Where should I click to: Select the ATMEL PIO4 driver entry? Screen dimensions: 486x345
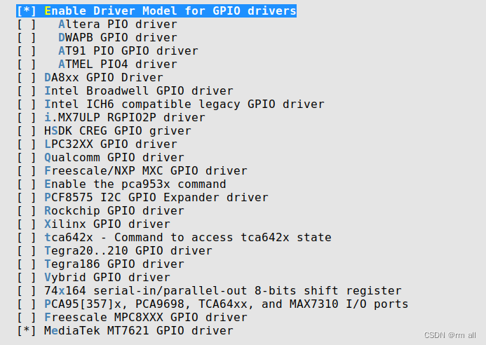(x=118, y=65)
